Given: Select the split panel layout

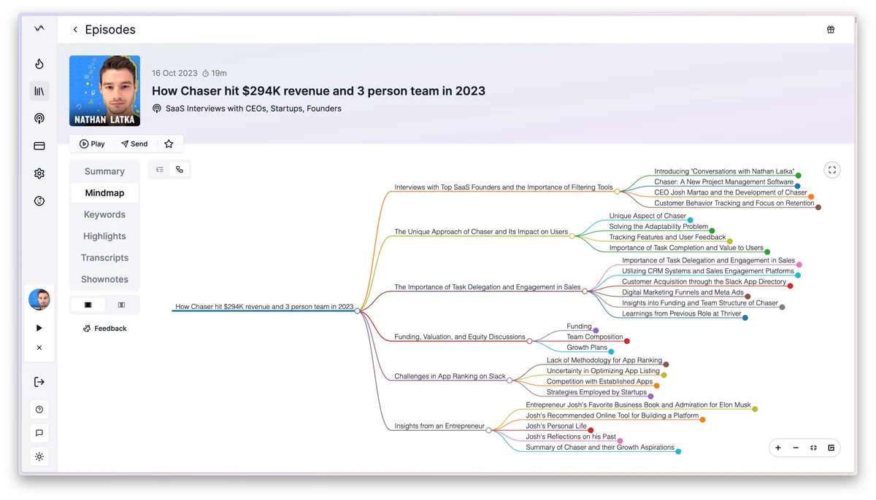Looking at the screenshot, I should 121,305.
